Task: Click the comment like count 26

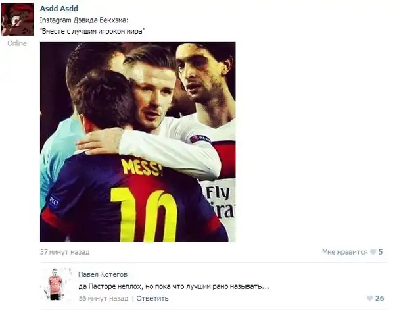Action: click(x=379, y=298)
